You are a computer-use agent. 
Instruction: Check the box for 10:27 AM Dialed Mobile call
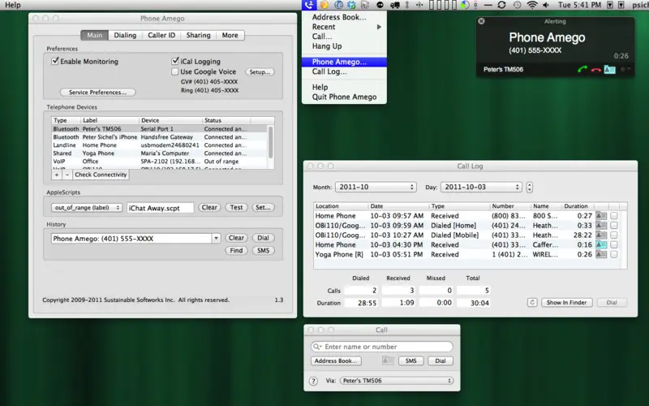coord(614,235)
